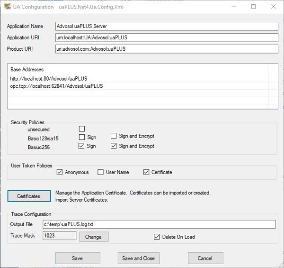Enable the User Name token policy
This screenshot has height=268, width=284.
(101, 172)
